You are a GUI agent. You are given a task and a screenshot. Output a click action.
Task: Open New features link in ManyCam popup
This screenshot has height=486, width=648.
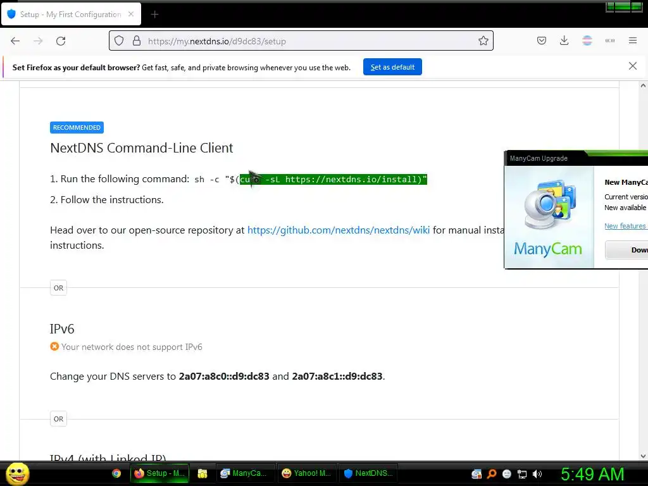(x=625, y=226)
